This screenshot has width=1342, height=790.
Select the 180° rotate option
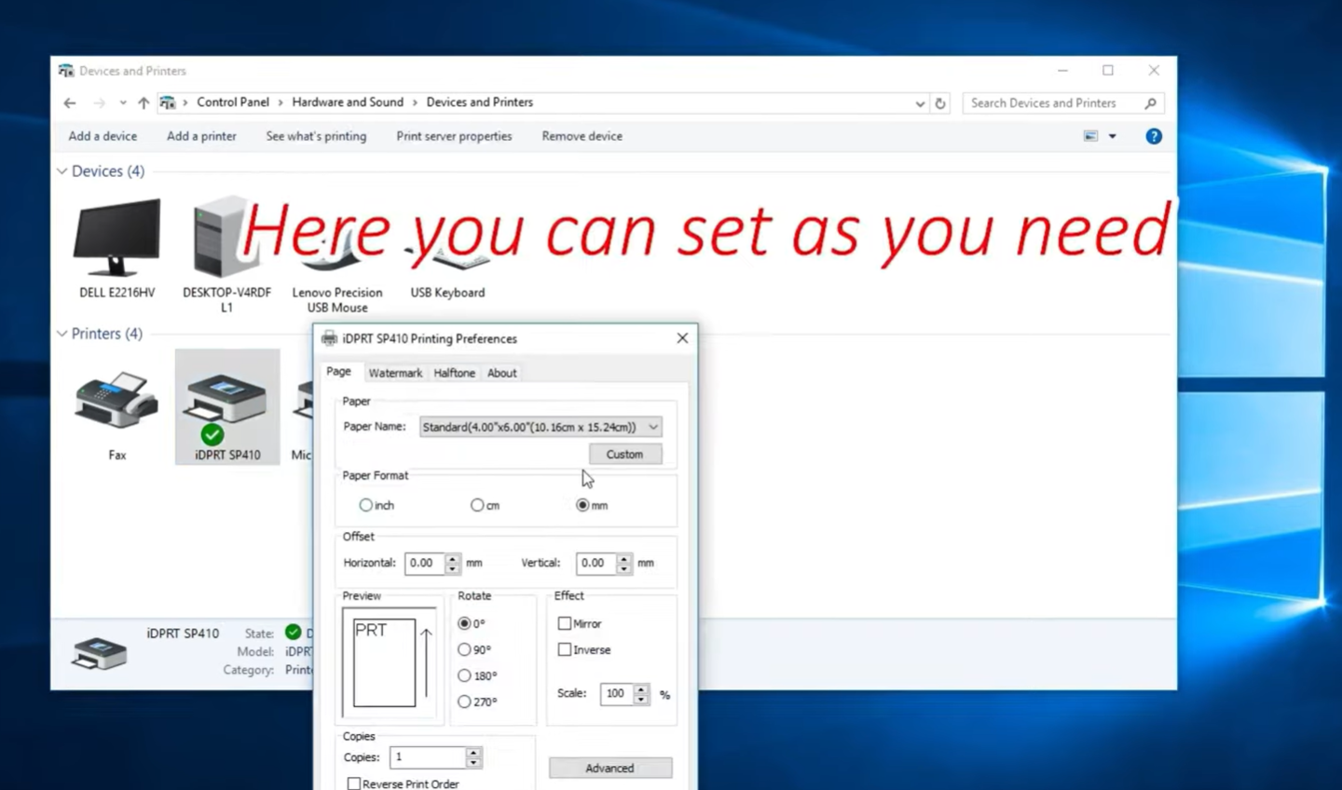[x=464, y=675]
